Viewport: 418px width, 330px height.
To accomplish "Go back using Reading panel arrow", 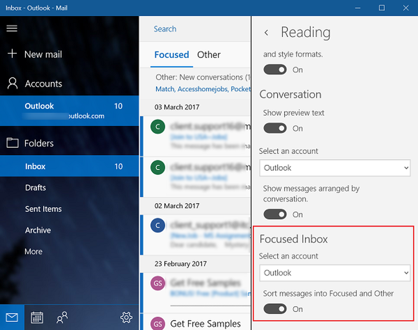I will (266, 33).
